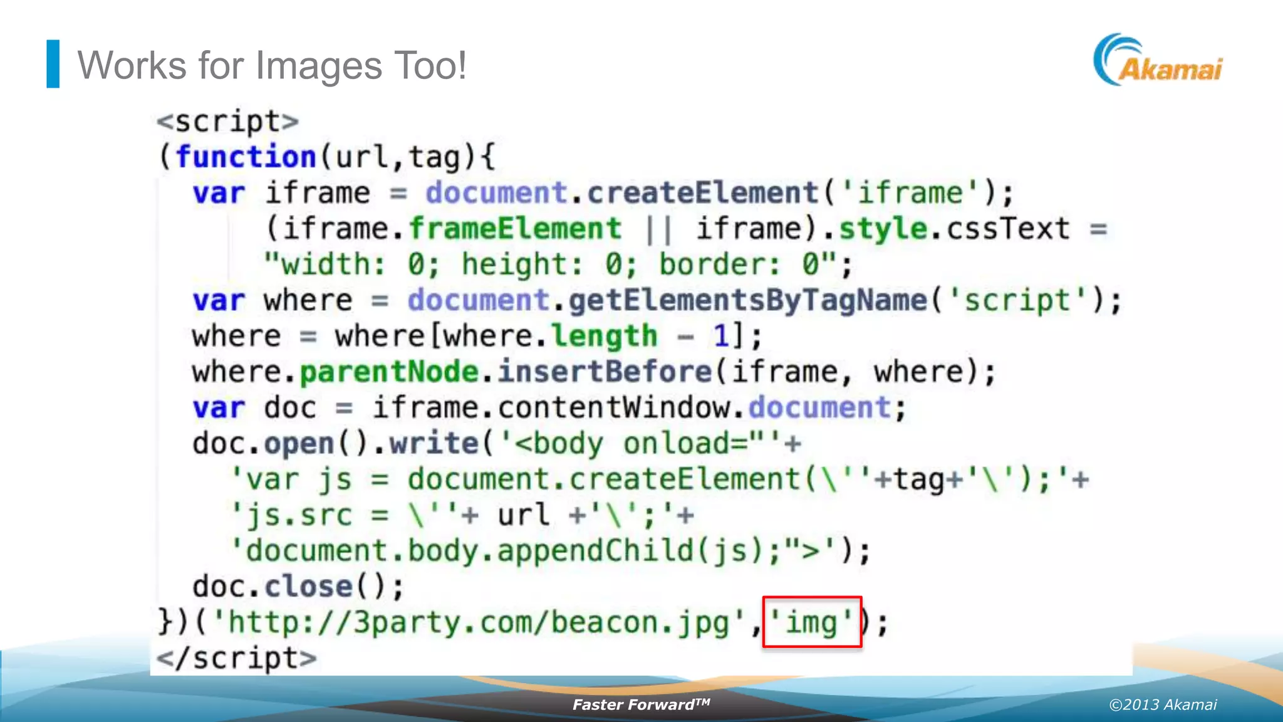Click the opening '<script>' tag line
Viewport: 1283px width, 722px height.
coord(227,121)
